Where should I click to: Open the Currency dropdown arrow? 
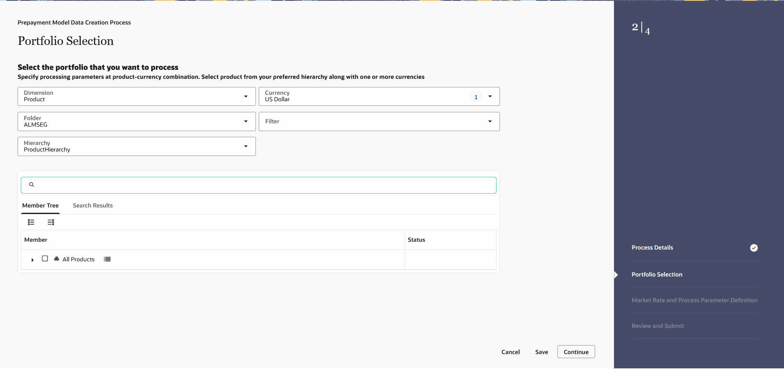tap(490, 96)
